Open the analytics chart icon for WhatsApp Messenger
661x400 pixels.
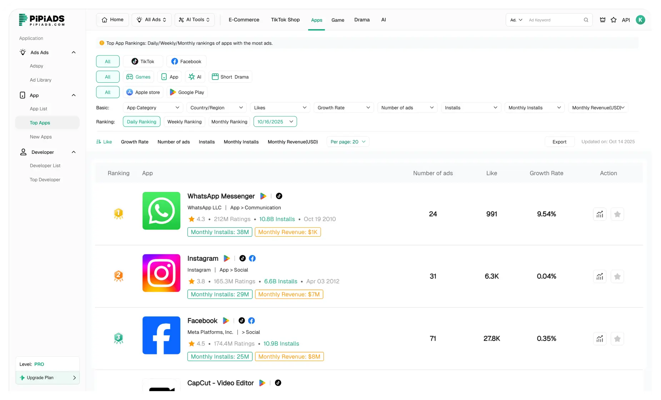(x=600, y=214)
